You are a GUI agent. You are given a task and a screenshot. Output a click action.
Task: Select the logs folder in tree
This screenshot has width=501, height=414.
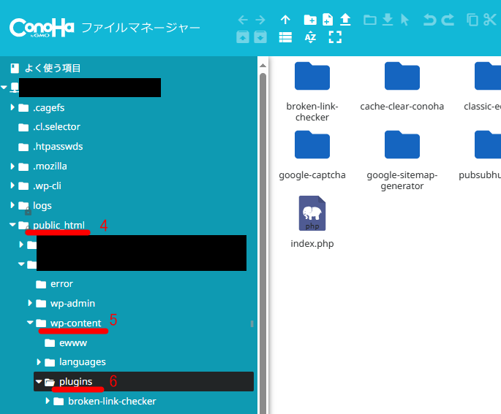[35, 205]
